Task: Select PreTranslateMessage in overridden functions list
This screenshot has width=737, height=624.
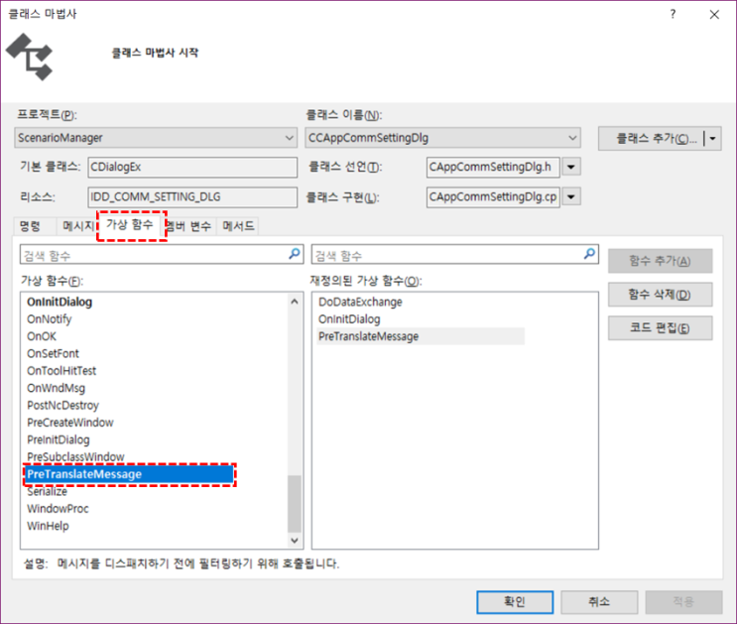Action: point(421,336)
